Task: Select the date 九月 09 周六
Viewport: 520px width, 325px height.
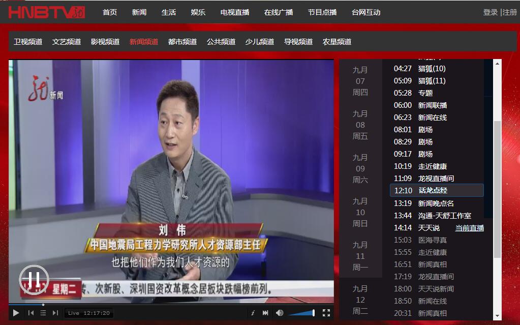Action: tap(360, 169)
